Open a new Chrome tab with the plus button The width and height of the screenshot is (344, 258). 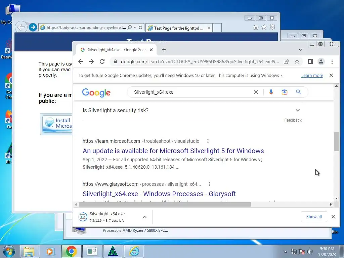164,50
